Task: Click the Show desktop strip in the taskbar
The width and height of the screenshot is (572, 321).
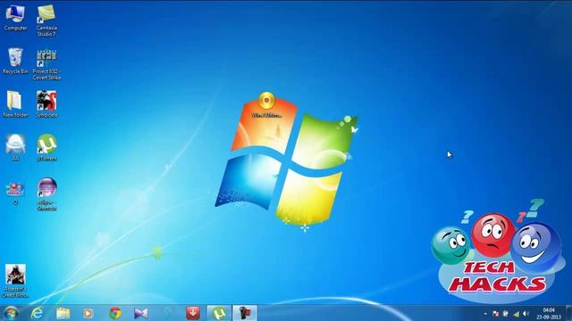Action: [x=569, y=313]
